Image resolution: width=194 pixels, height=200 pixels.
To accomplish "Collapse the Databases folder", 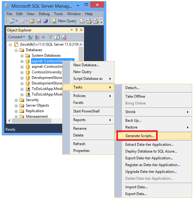I will (16, 50).
